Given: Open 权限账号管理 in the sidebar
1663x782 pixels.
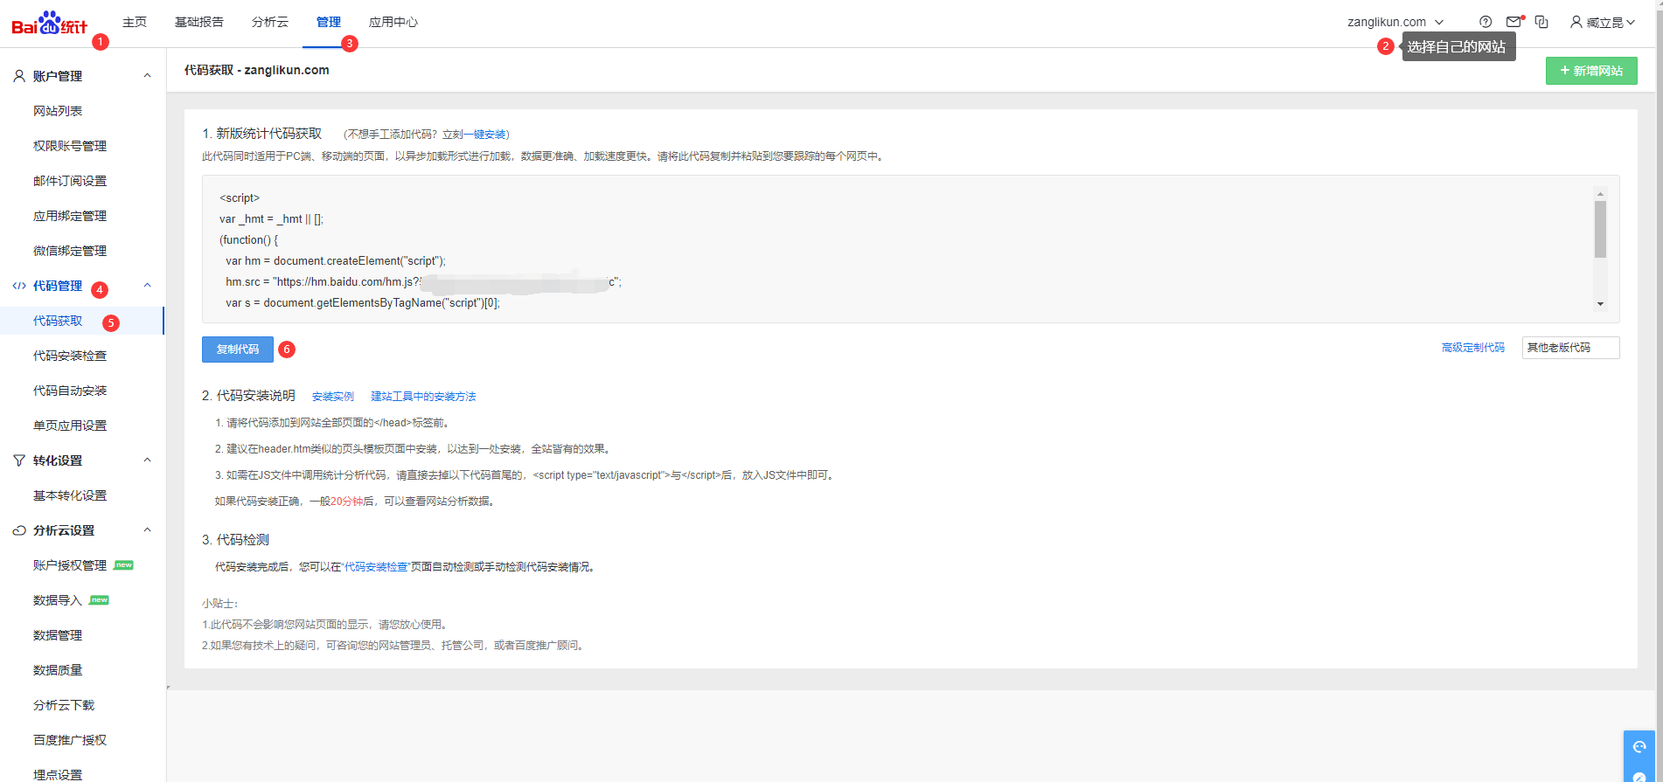Looking at the screenshot, I should (x=70, y=146).
